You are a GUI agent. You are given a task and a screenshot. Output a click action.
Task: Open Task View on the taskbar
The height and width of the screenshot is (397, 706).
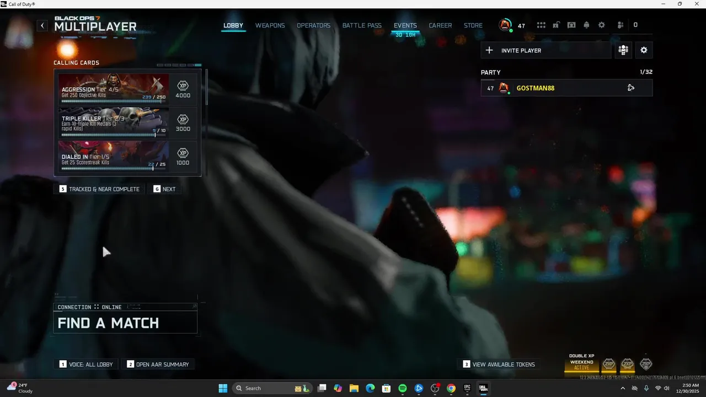point(322,388)
